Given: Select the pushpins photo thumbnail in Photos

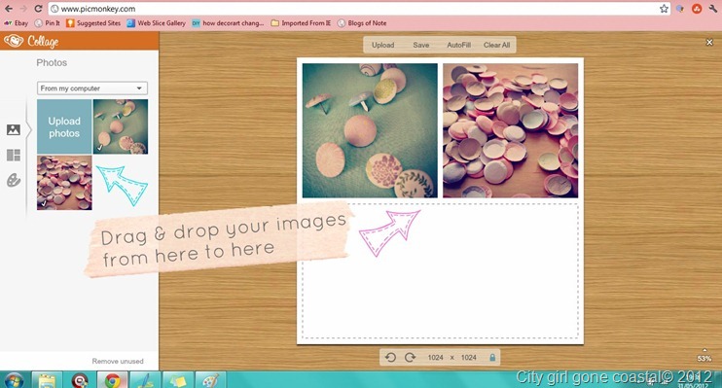Looking at the screenshot, I should click(121, 126).
